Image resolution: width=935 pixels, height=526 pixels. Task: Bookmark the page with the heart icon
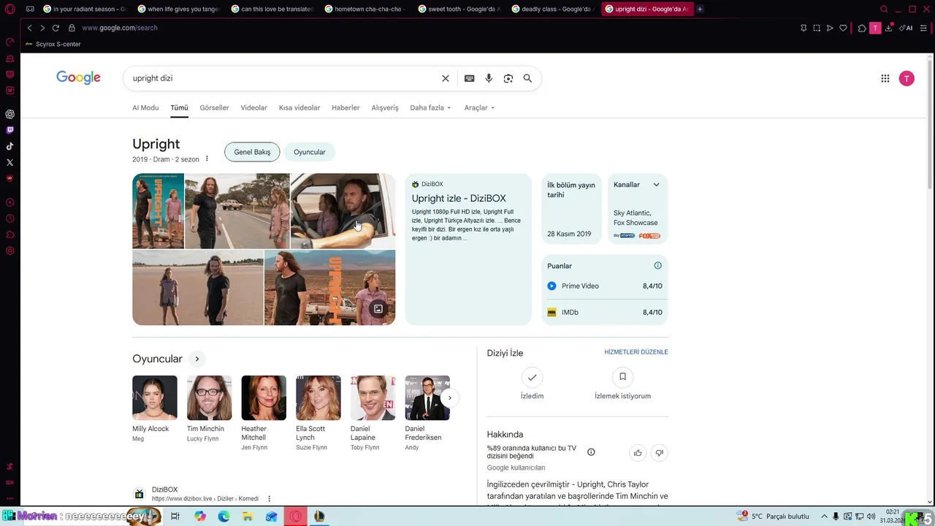pyautogui.click(x=843, y=28)
